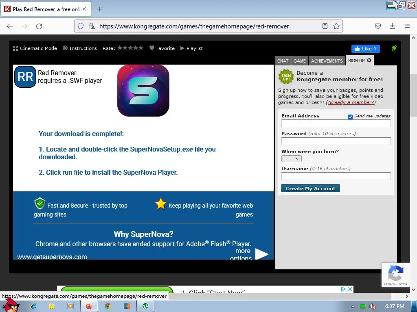417x312 pixels.
Task: Open the Firefox downloads panel
Action: pos(392,26)
